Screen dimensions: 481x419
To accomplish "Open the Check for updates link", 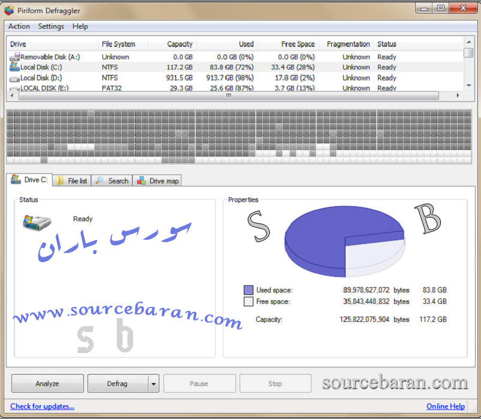I will (x=43, y=406).
